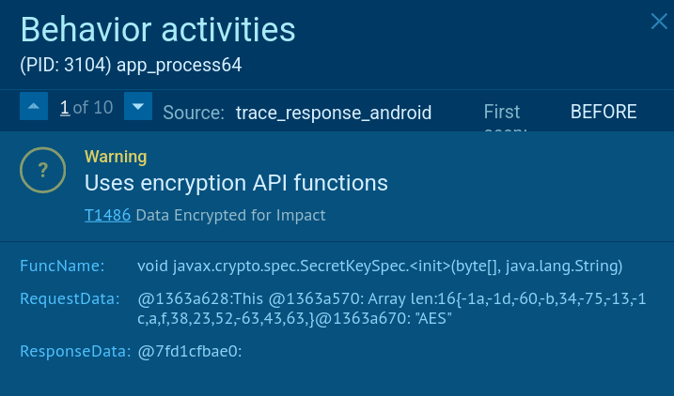Select the 'Uses encryption API functions' heading

click(x=236, y=183)
